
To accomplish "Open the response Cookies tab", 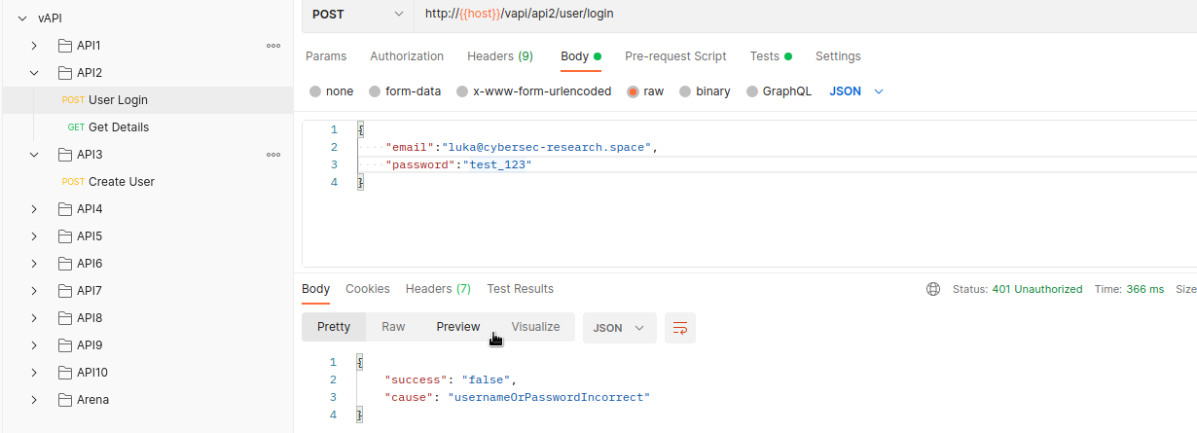I will (x=368, y=289).
